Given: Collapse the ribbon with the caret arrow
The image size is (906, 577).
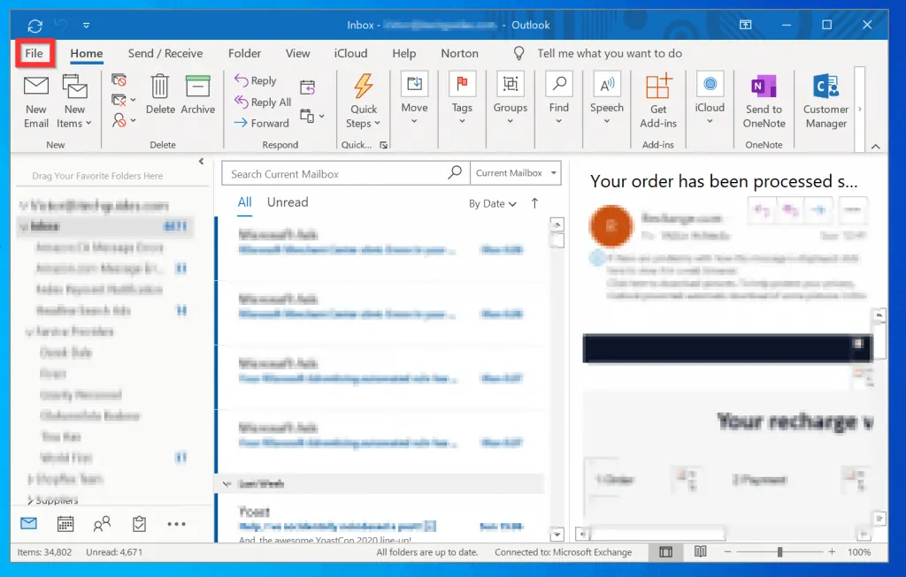Looking at the screenshot, I should pyautogui.click(x=875, y=147).
